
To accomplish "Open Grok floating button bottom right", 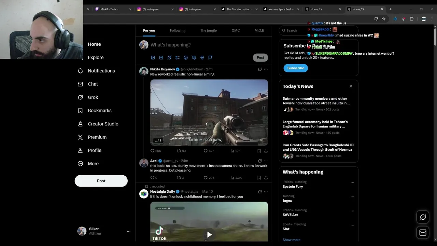I will coord(423,217).
